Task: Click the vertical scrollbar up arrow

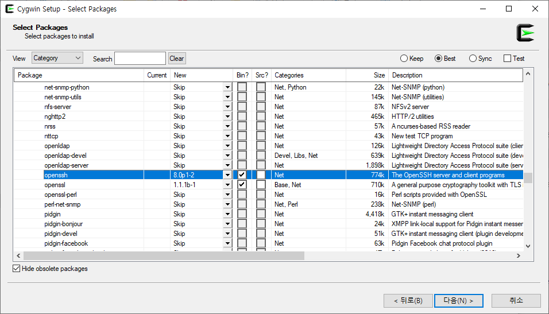Action: [x=528, y=74]
